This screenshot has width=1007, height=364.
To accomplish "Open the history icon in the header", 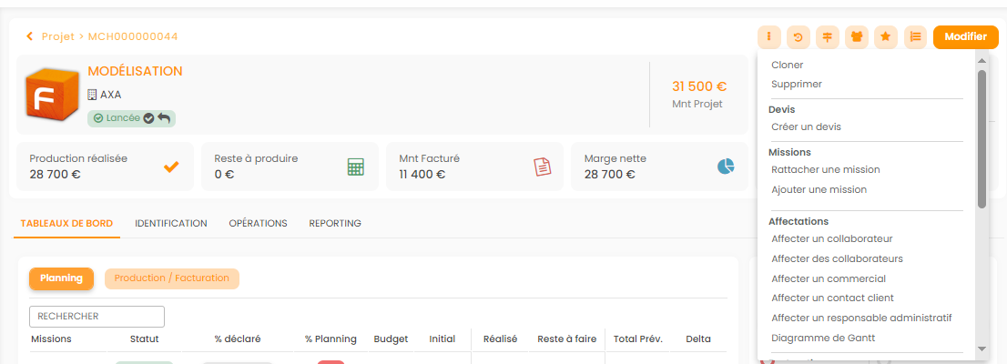I will pos(798,37).
